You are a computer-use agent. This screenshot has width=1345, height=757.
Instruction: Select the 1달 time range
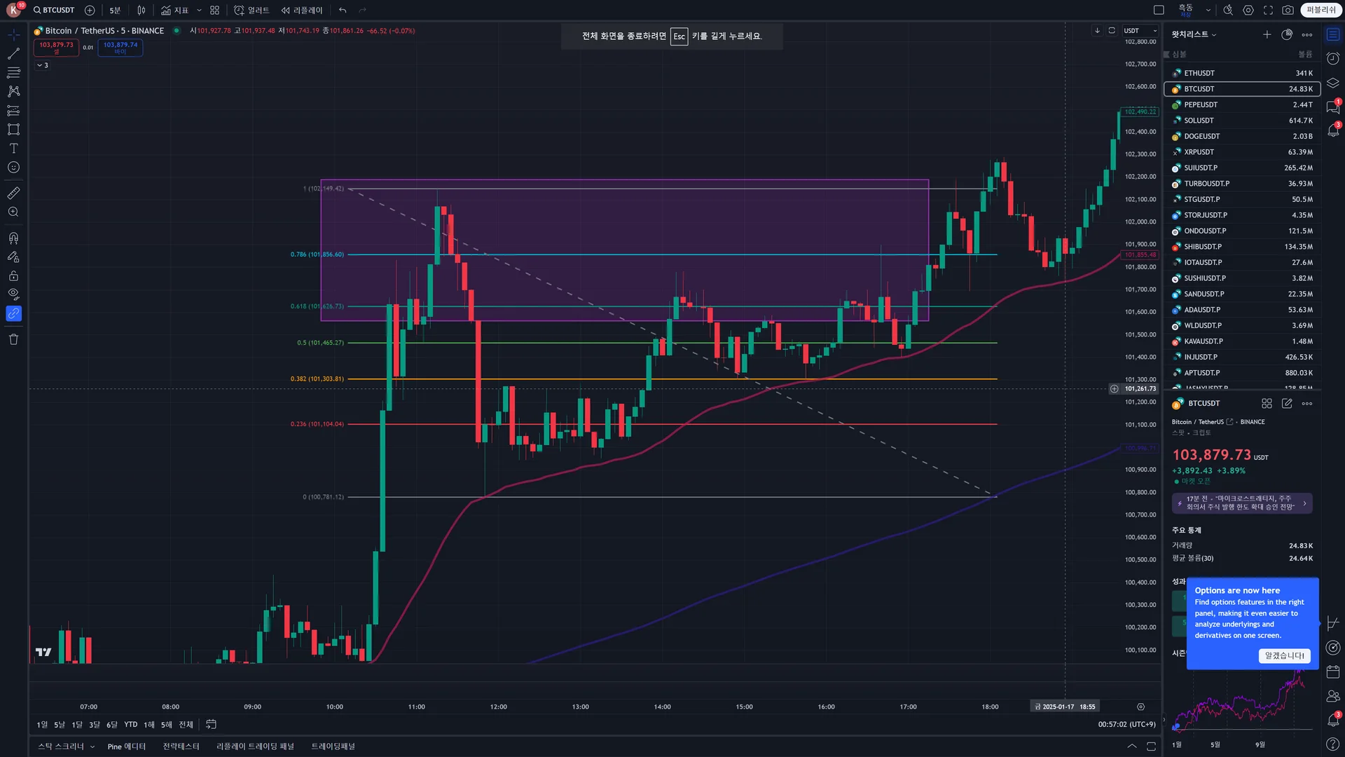[x=76, y=725]
